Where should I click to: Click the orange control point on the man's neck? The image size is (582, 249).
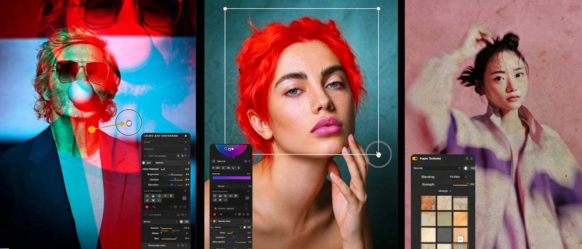[92, 129]
